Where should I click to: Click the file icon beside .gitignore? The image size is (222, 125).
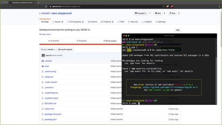(x=42, y=77)
